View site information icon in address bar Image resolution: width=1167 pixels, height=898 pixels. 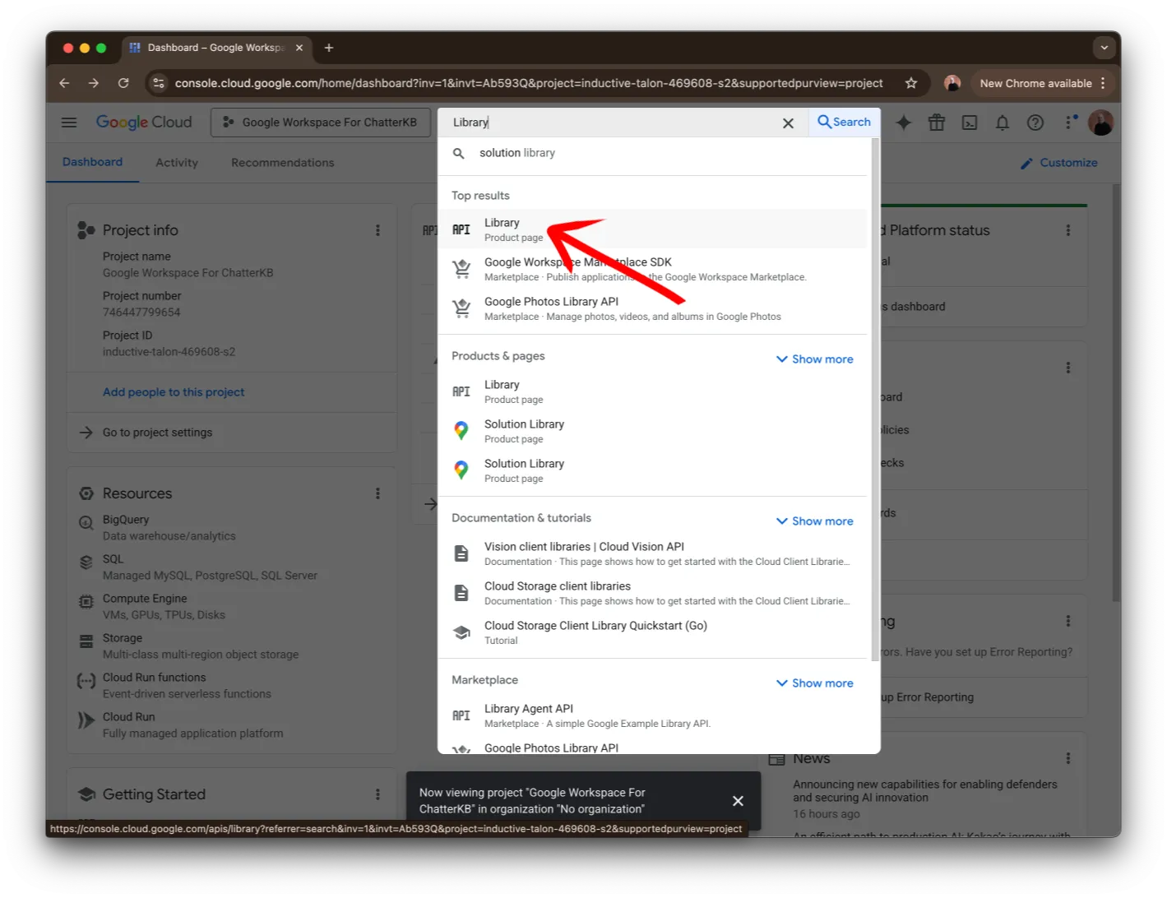(159, 83)
